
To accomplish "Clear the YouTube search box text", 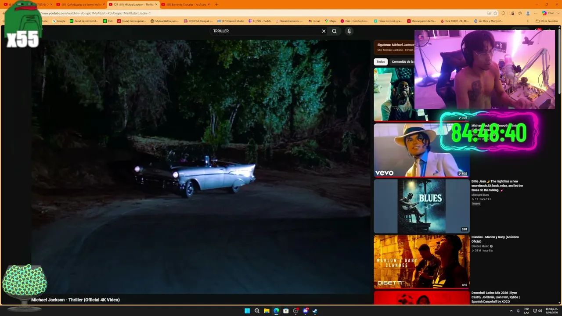I will click(x=324, y=31).
